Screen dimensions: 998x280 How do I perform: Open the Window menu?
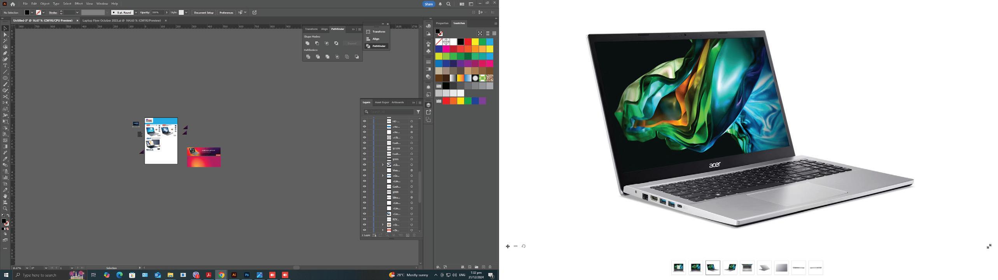[102, 4]
